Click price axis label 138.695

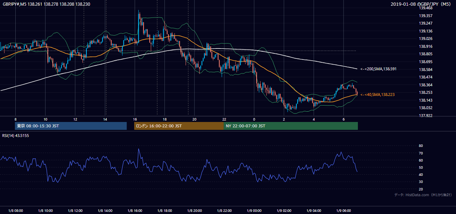(x=426, y=62)
